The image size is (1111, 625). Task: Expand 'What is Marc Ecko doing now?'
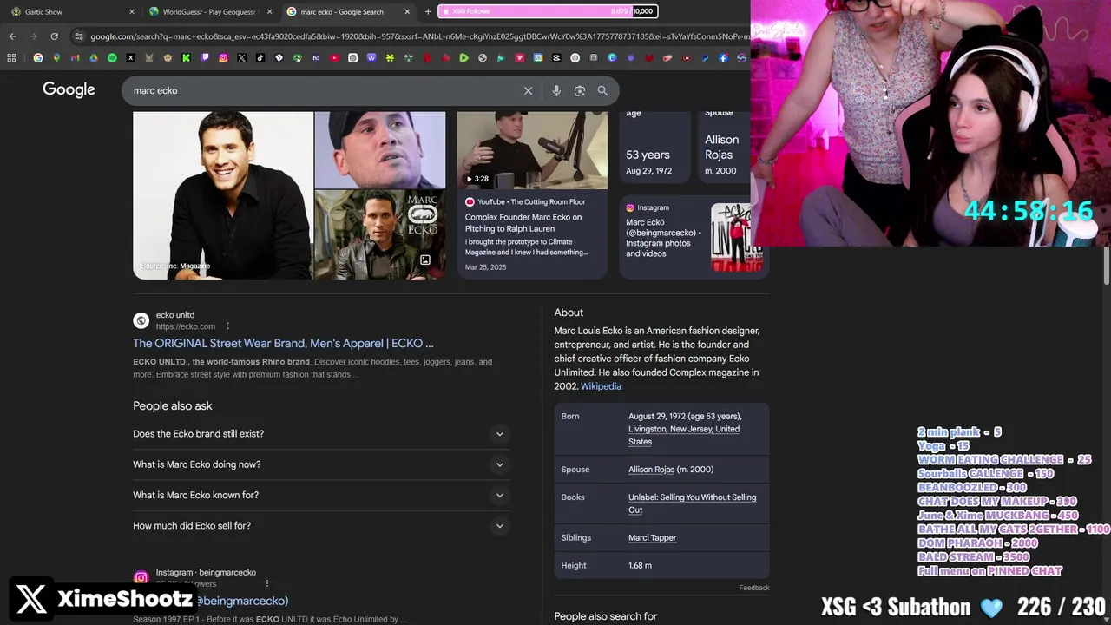(x=321, y=464)
